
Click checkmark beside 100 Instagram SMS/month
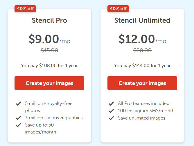click(111, 111)
